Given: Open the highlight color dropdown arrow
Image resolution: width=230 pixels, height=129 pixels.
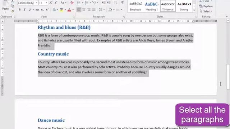Looking at the screenshot, I should [65, 10].
